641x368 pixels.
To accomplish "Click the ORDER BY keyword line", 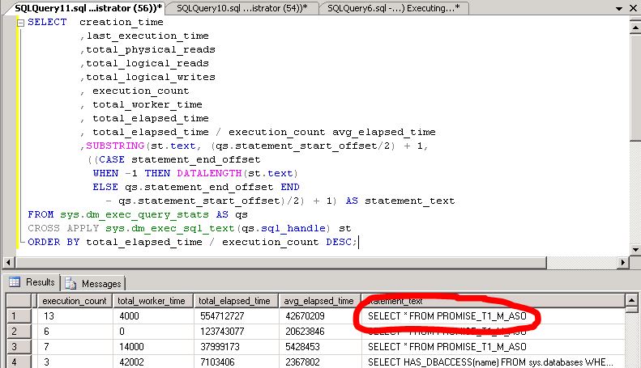I will point(53,242).
